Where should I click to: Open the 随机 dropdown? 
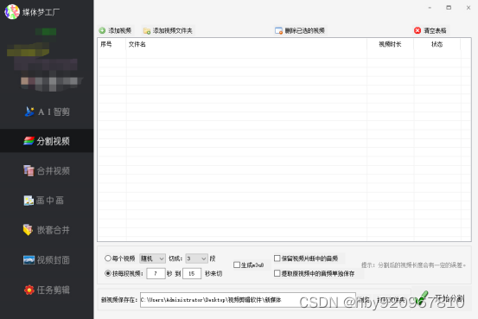click(152, 258)
